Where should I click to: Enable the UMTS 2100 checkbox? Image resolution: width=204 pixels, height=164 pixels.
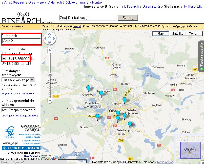(x=33, y=58)
